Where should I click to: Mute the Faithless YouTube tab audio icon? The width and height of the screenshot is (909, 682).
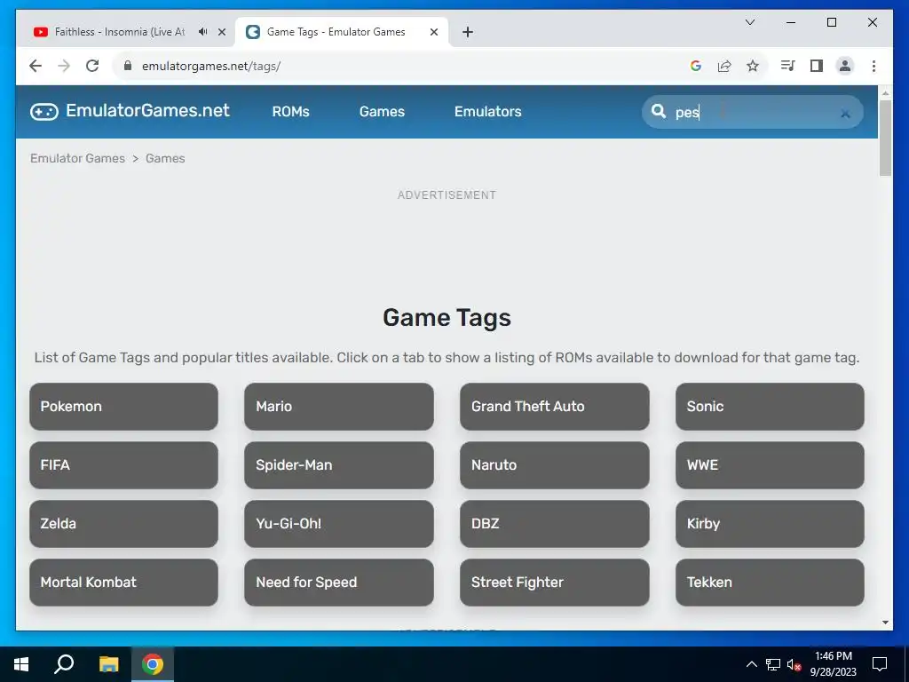pos(202,32)
